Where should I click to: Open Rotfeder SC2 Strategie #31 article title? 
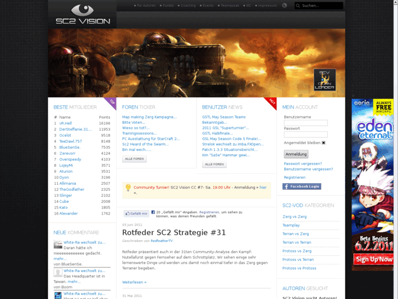point(174,233)
